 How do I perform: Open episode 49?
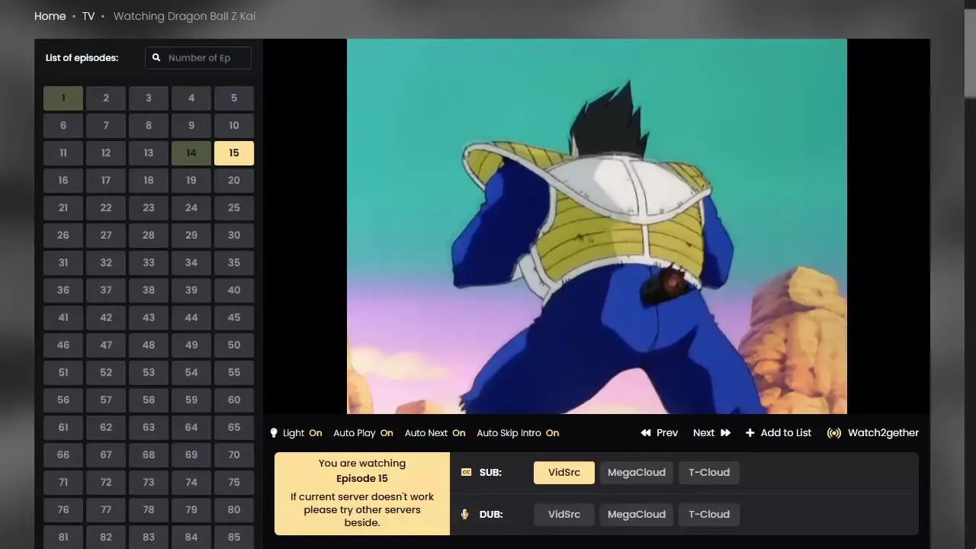[x=191, y=345]
